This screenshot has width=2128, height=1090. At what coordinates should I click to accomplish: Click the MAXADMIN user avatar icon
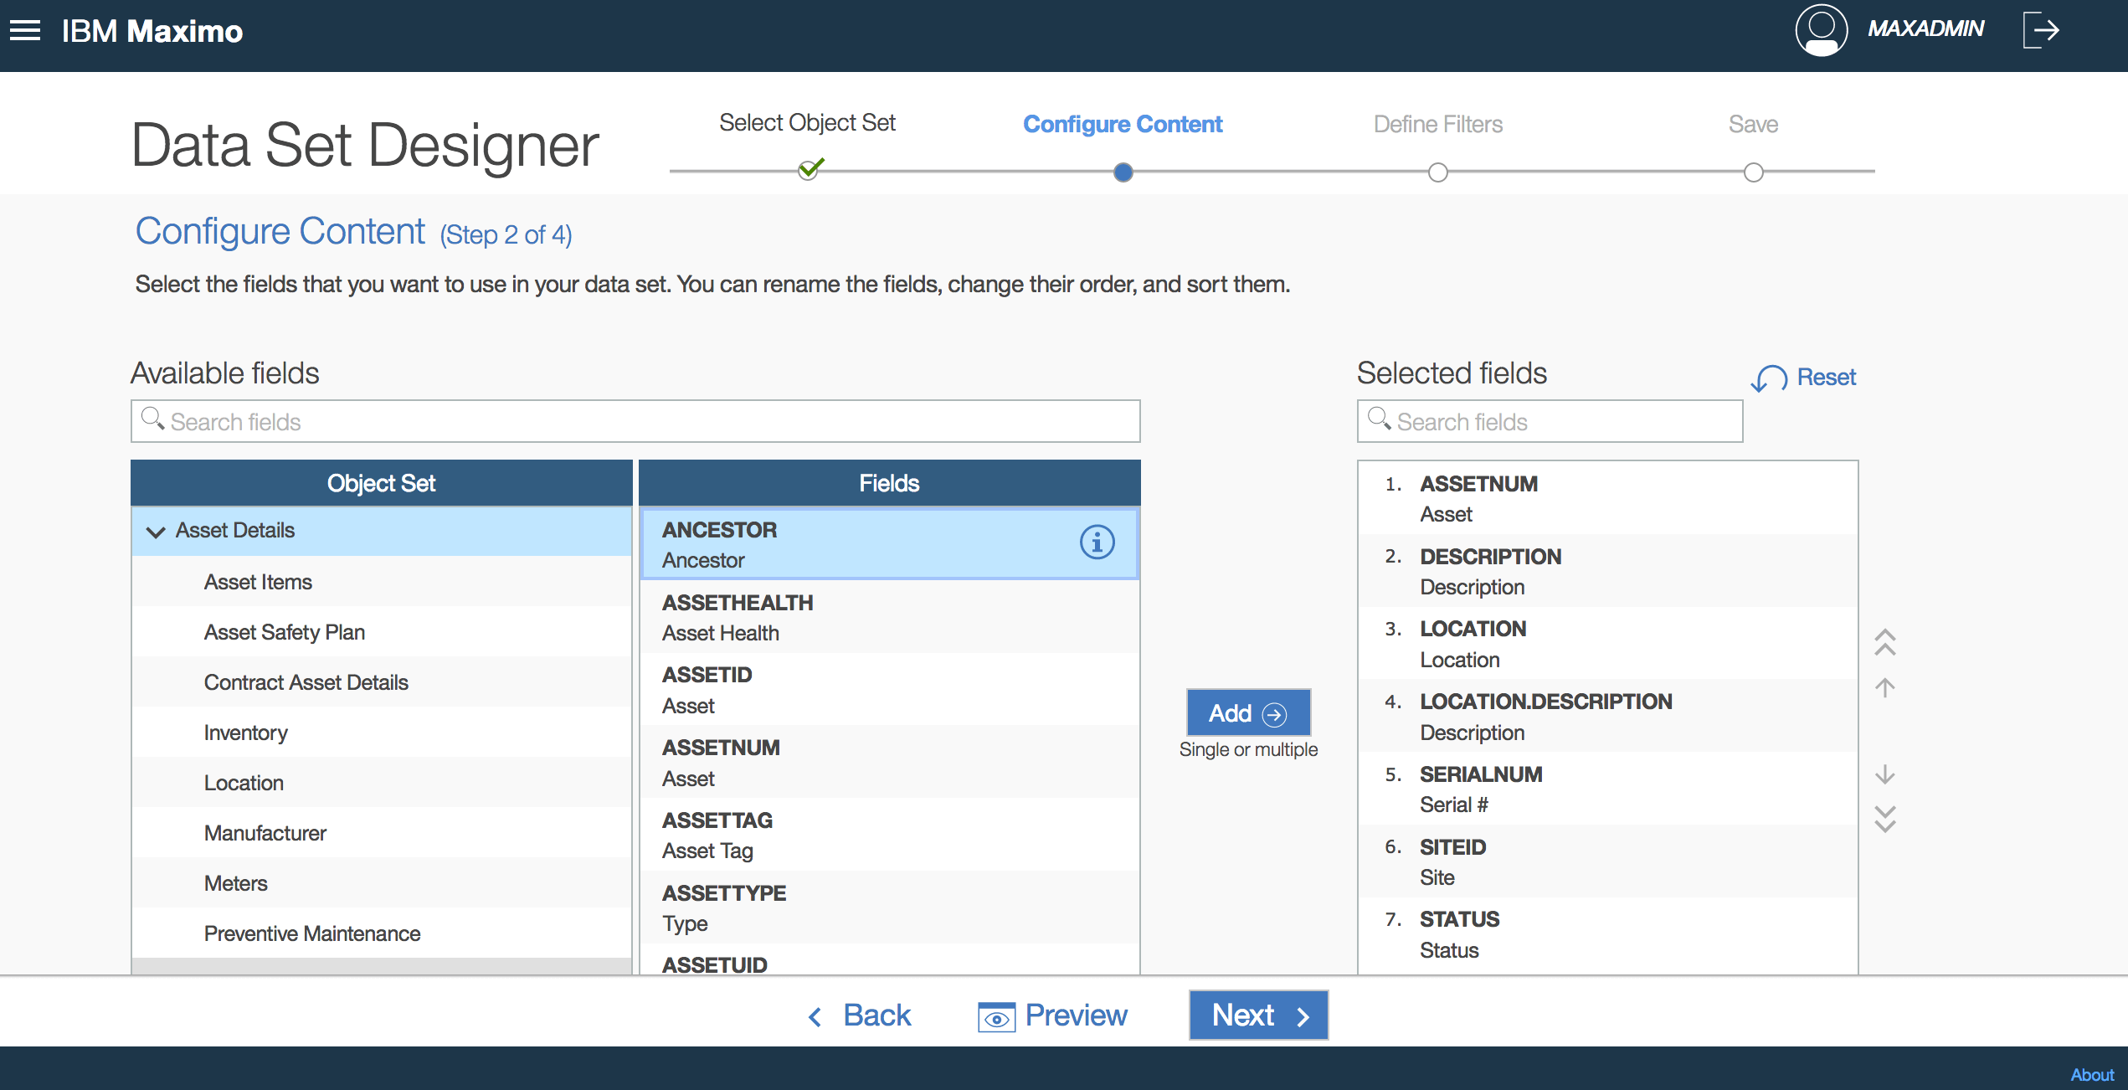pyautogui.click(x=1822, y=31)
